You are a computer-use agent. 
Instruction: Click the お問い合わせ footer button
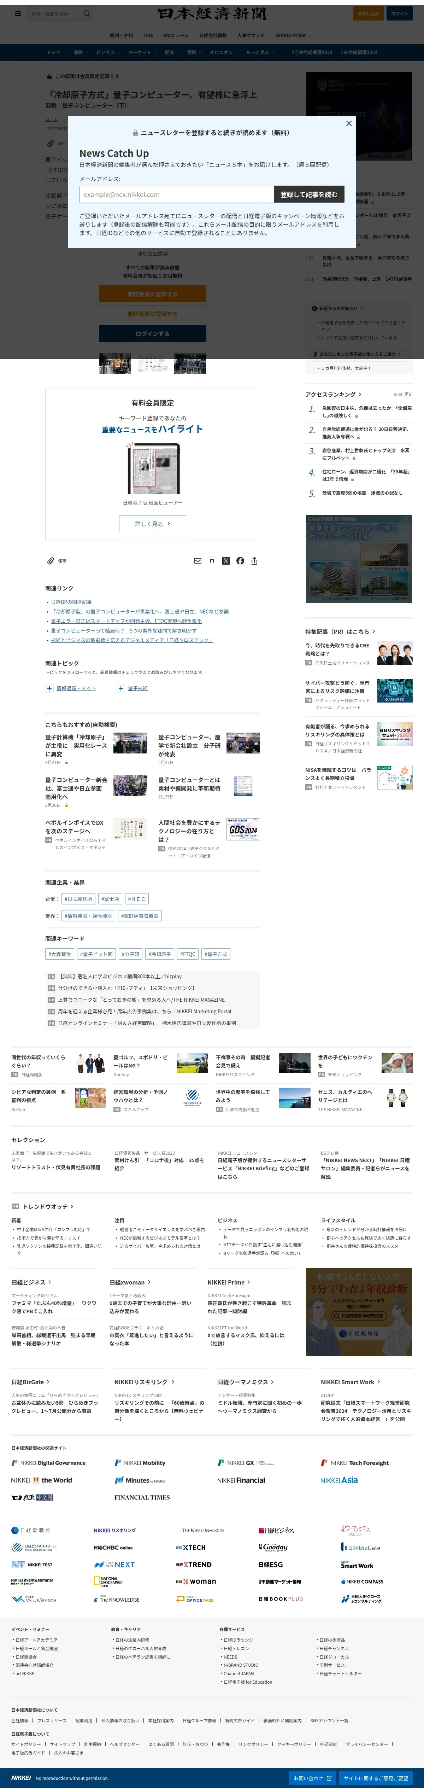point(312,1778)
